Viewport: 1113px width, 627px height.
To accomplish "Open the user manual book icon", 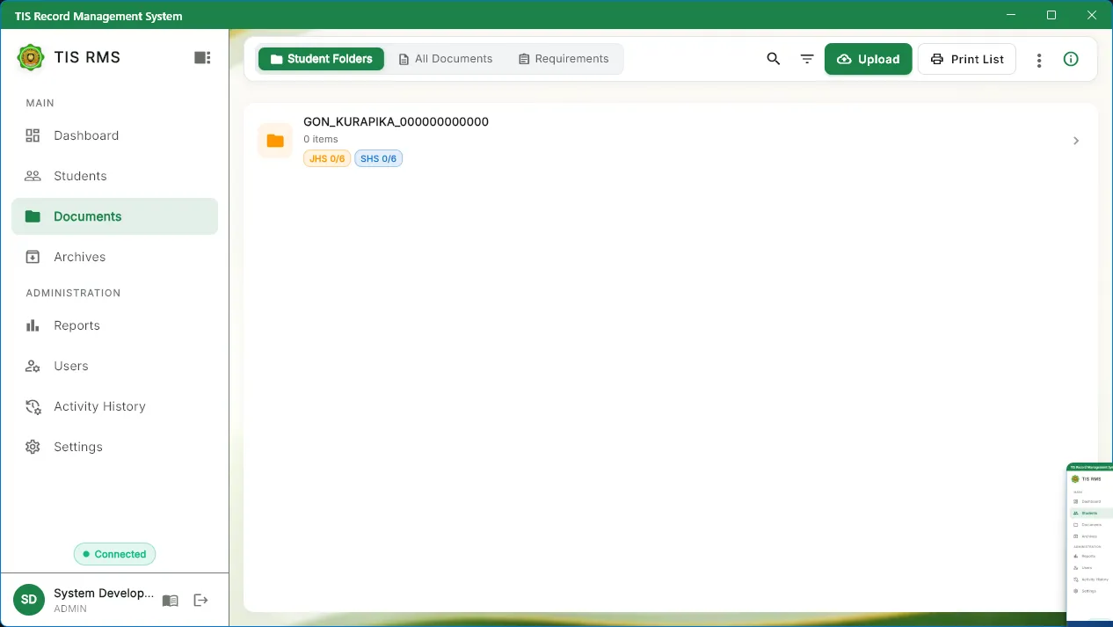I will pos(171,601).
